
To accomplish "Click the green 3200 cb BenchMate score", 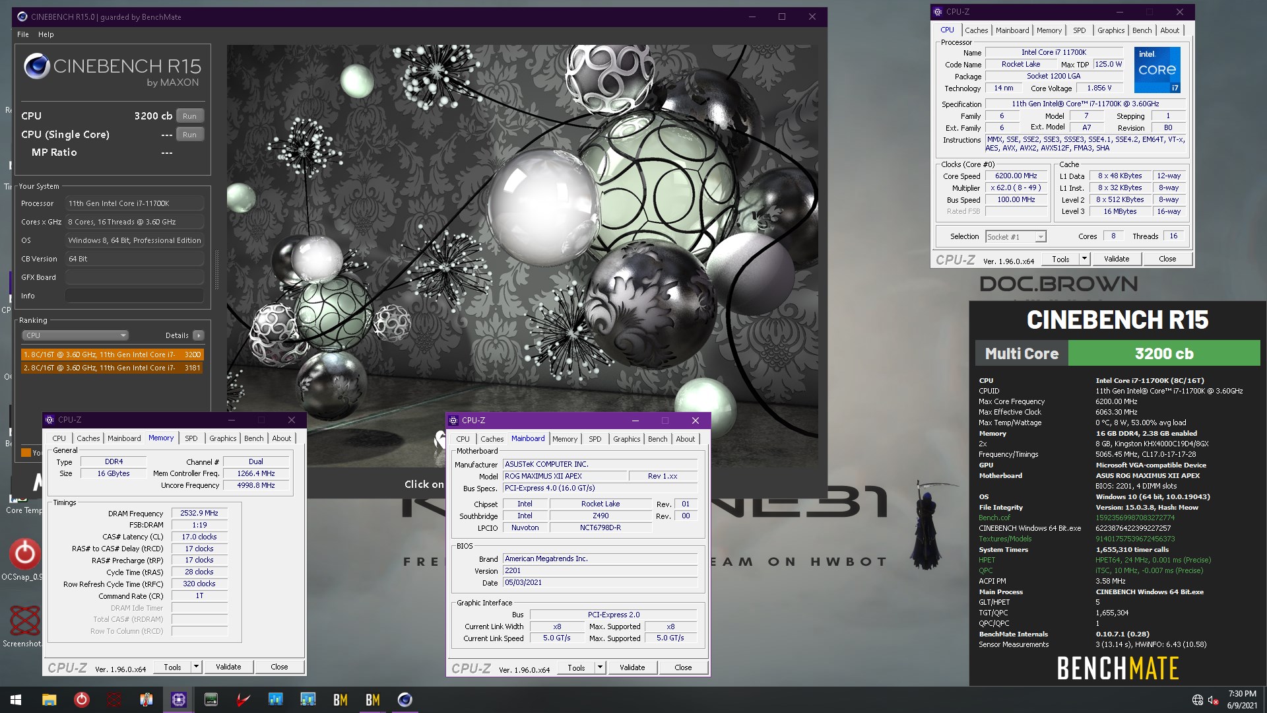I will point(1164,353).
